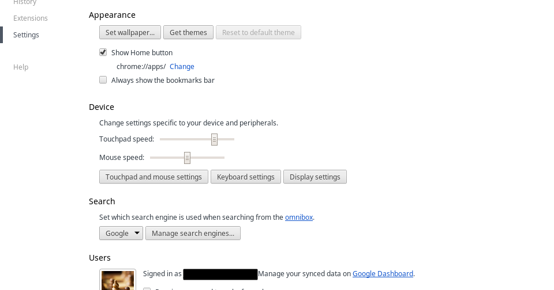Follow the omnibox link
Image resolution: width=554 pixels, height=290 pixels.
[x=299, y=217]
